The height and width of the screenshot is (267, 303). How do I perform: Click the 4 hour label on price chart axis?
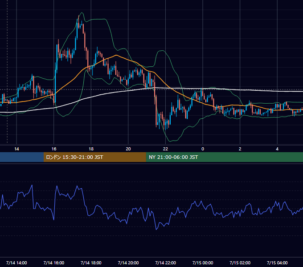(277, 149)
